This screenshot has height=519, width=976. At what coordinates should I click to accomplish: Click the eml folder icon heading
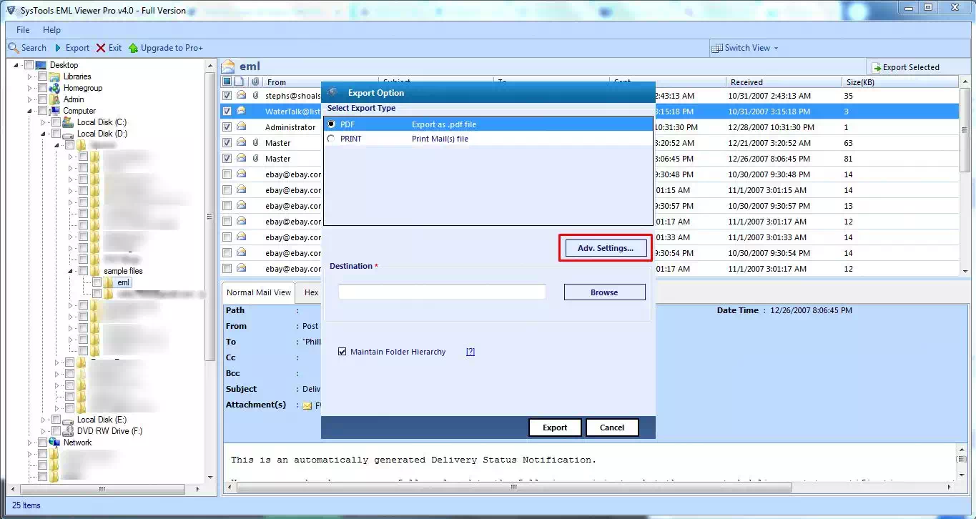tap(228, 66)
